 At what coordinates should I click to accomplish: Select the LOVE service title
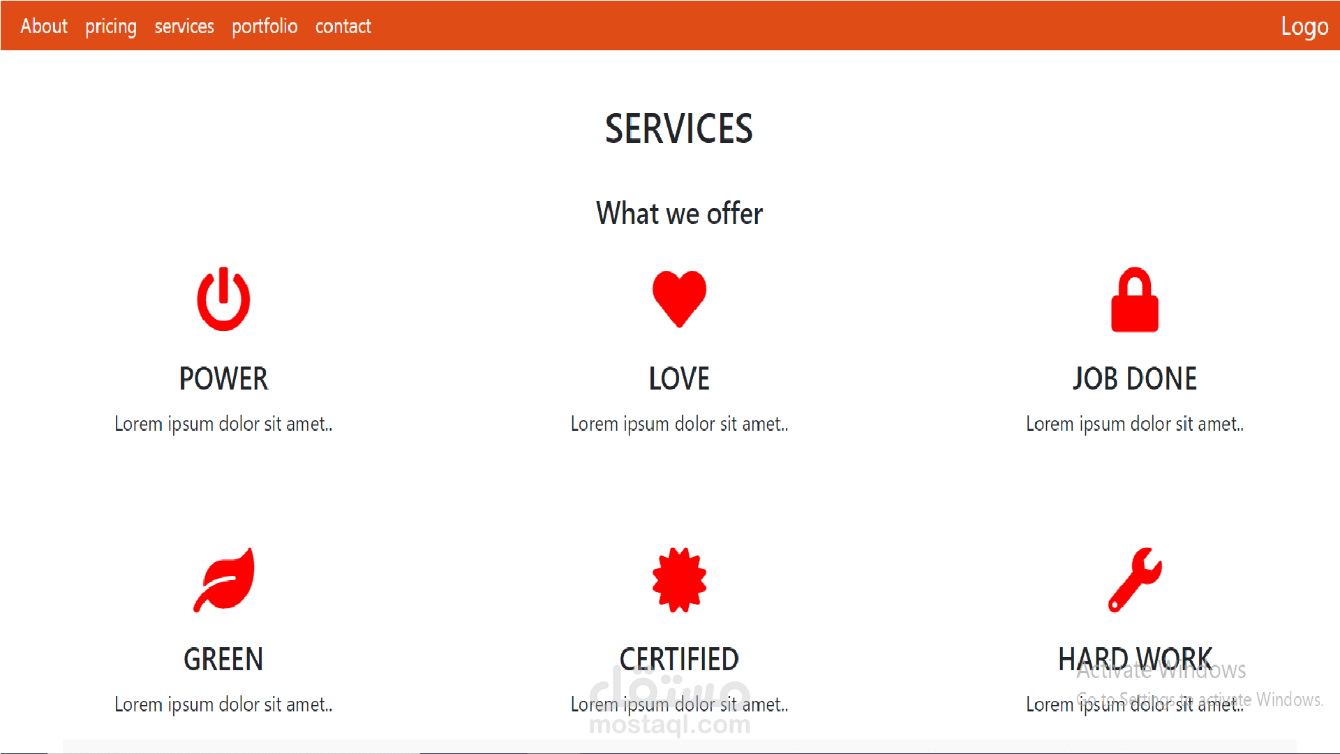click(x=679, y=379)
